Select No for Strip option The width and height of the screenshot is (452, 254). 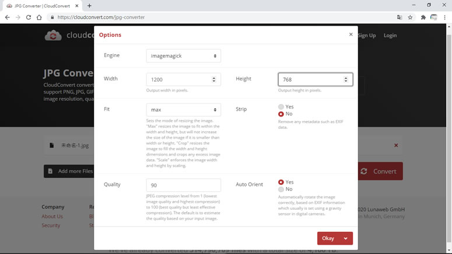281,114
